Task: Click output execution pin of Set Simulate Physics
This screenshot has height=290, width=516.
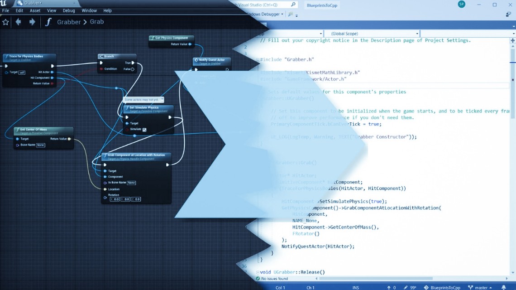Action: [x=170, y=117]
